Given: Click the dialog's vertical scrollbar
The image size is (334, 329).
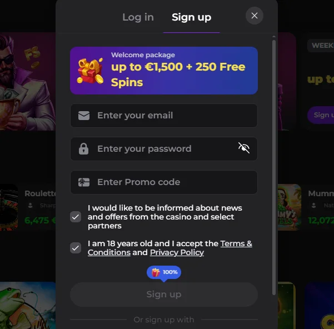Looking at the screenshot, I should tap(274, 167).
